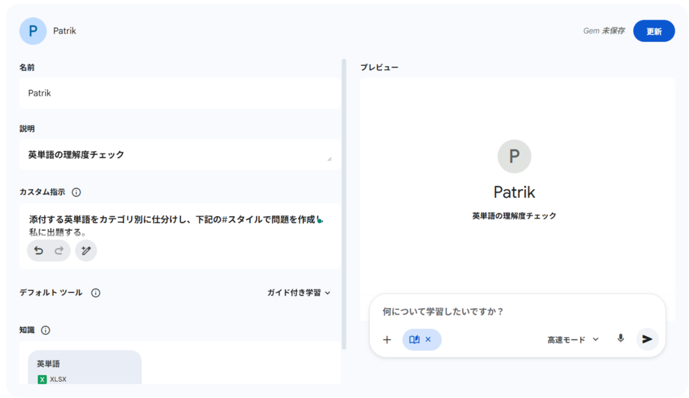Start voice input with microphone icon
689x398 pixels.
pyautogui.click(x=620, y=339)
